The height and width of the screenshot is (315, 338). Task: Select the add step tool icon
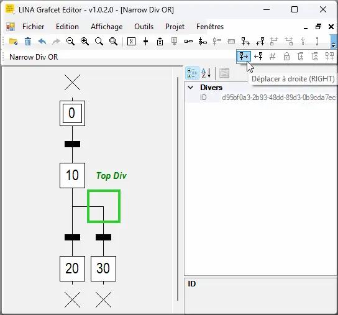coord(131,41)
